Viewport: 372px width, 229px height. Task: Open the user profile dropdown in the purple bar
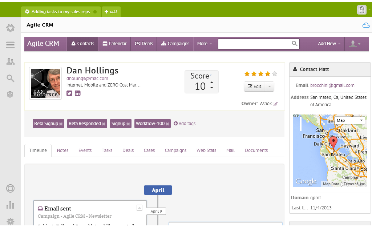355,44
